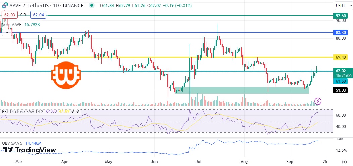Click the 12.5M OBV axis label

tap(341, 150)
